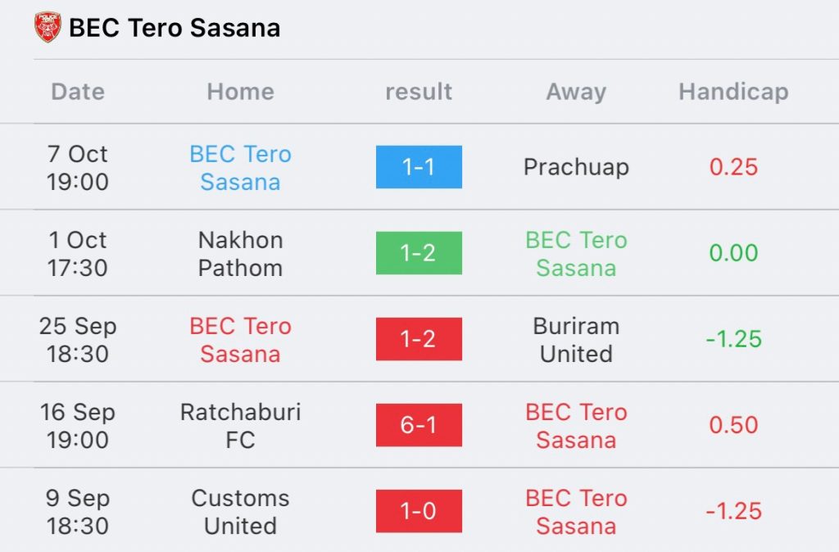Click the red 1-2 result against Buriram
This screenshot has width=839, height=552.
click(419, 339)
